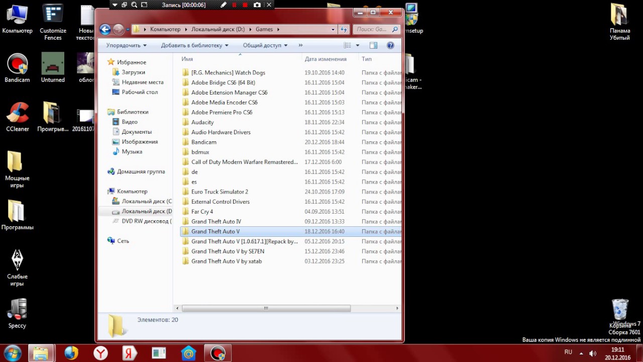Click folder icon of Bandicam row
Viewport: 643px width, 362px height.
pos(185,142)
